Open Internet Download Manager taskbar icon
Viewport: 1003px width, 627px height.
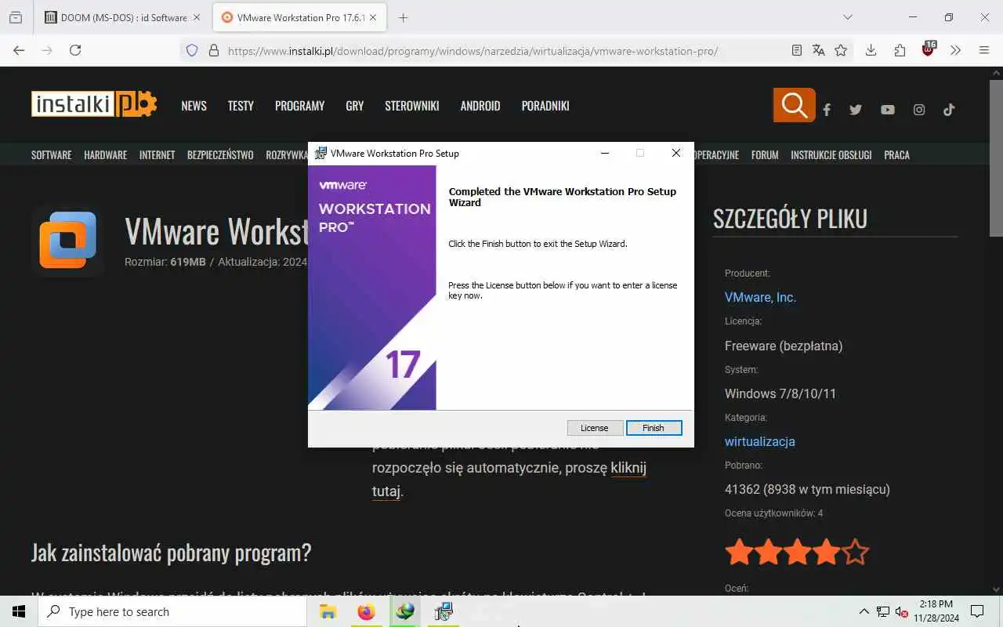tap(404, 612)
